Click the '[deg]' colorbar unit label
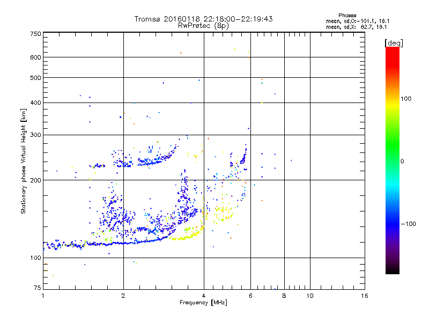Viewport: 429px width, 322px height. [394, 43]
